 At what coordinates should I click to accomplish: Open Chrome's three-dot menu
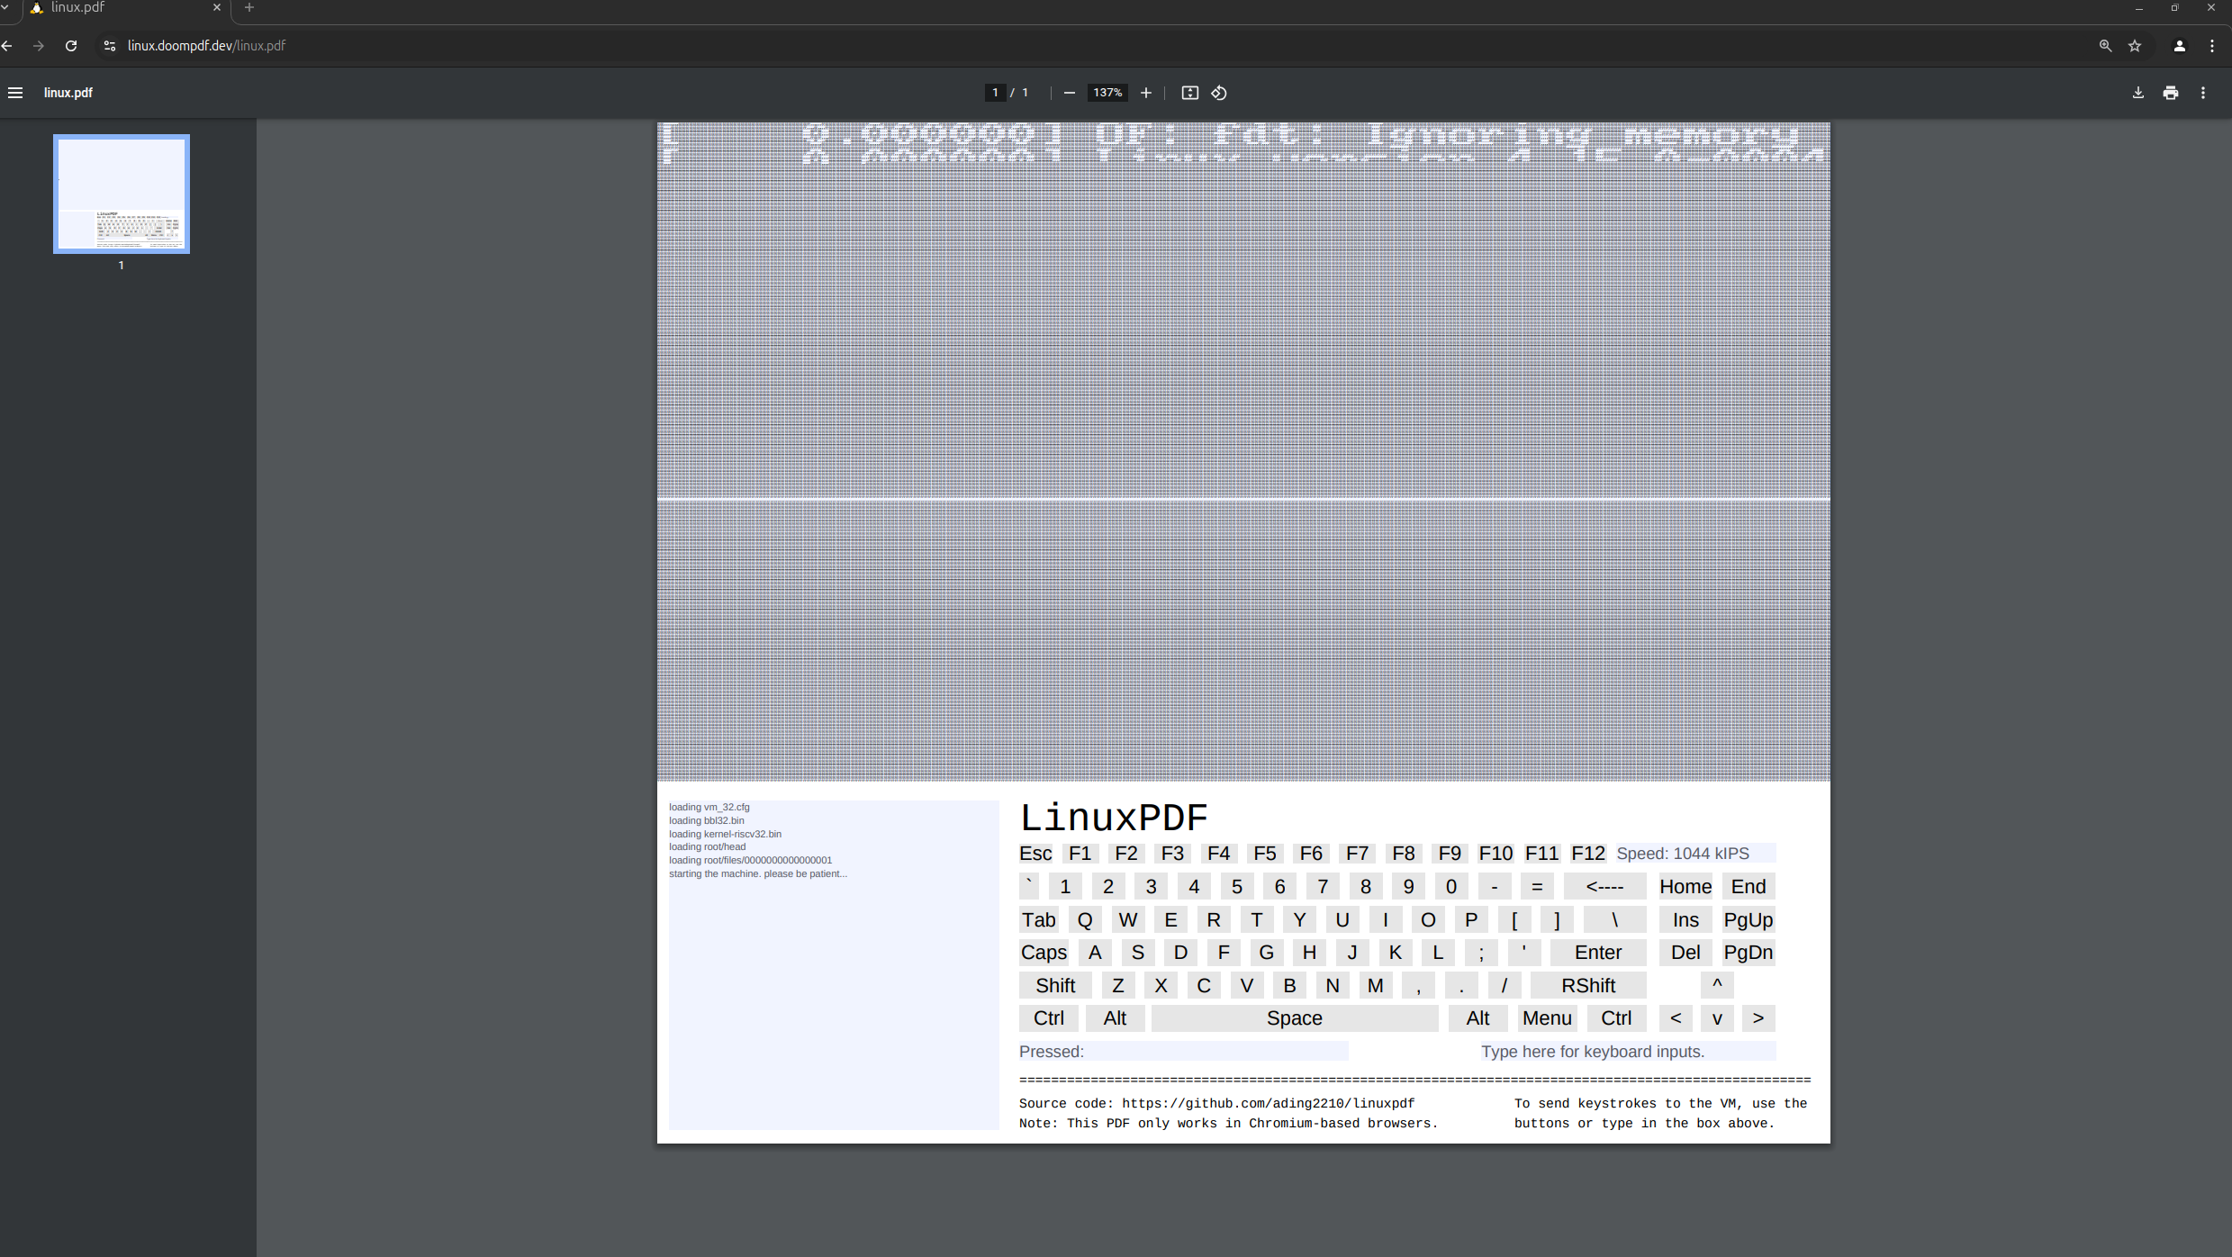coord(2212,45)
